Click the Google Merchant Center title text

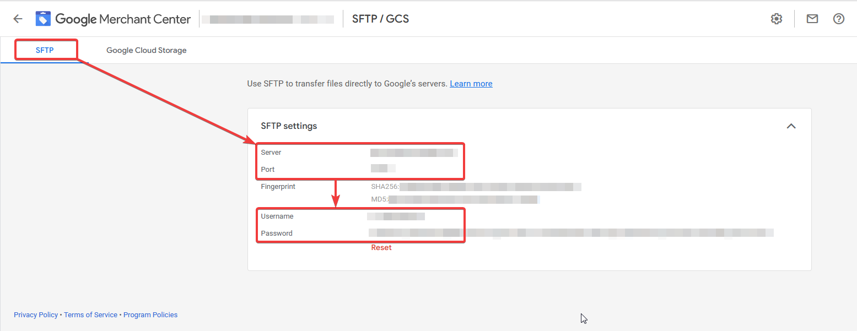click(123, 19)
